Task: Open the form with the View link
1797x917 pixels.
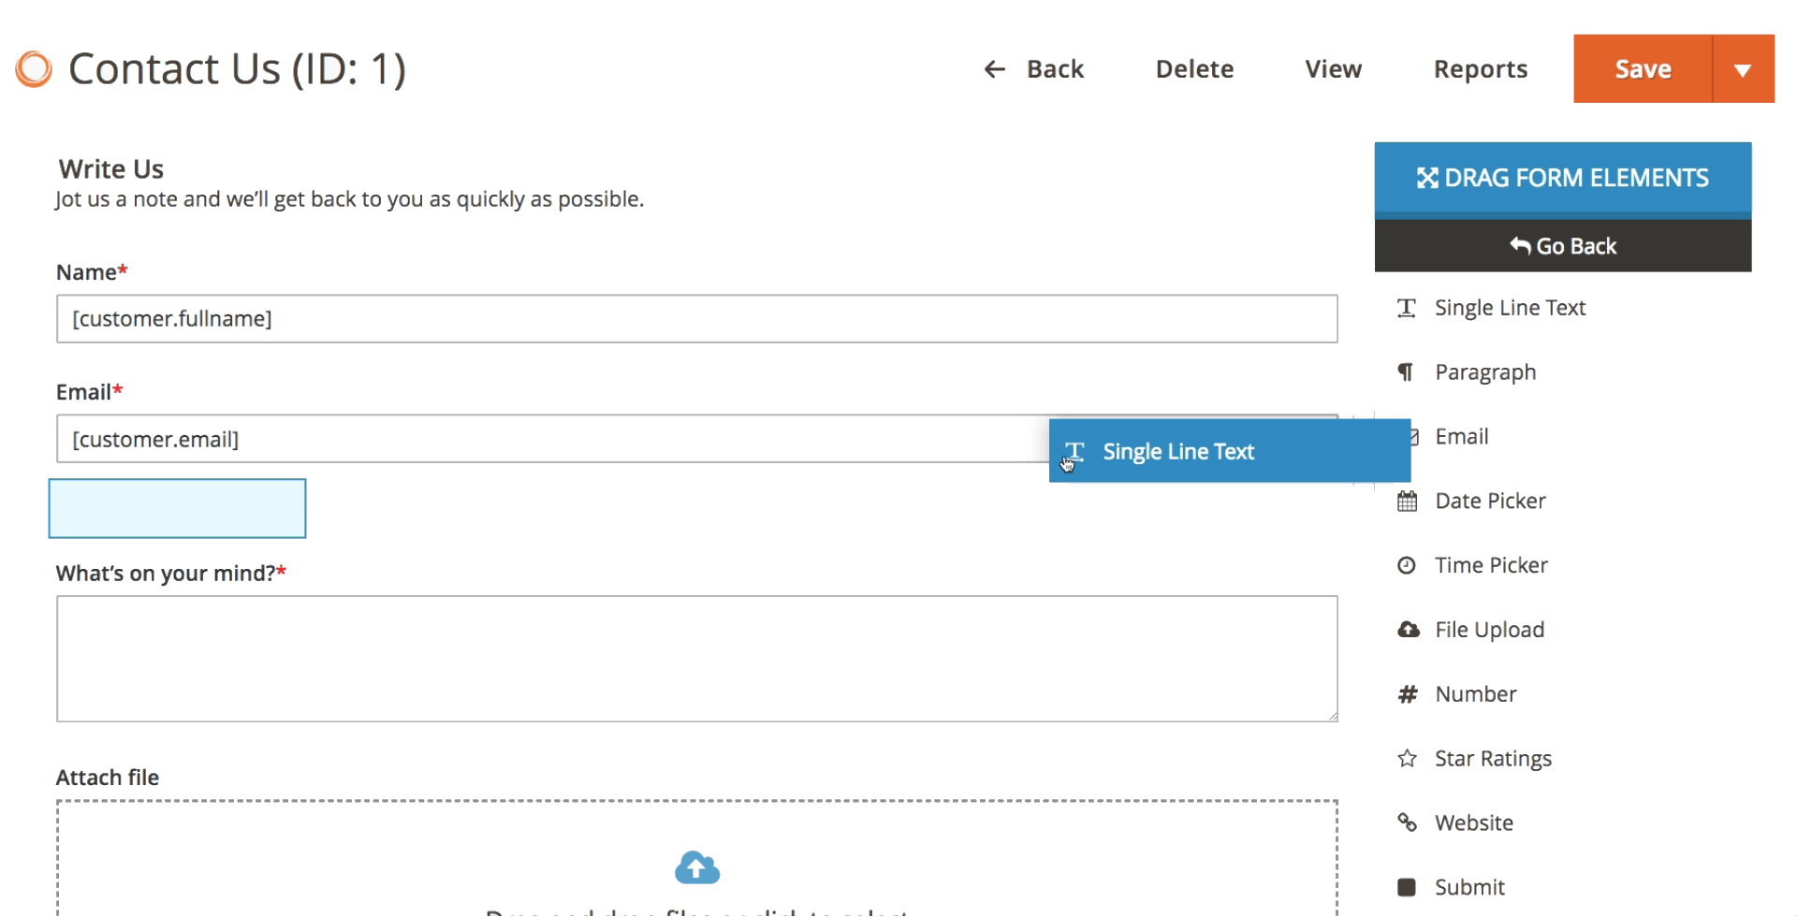Action: tap(1333, 69)
